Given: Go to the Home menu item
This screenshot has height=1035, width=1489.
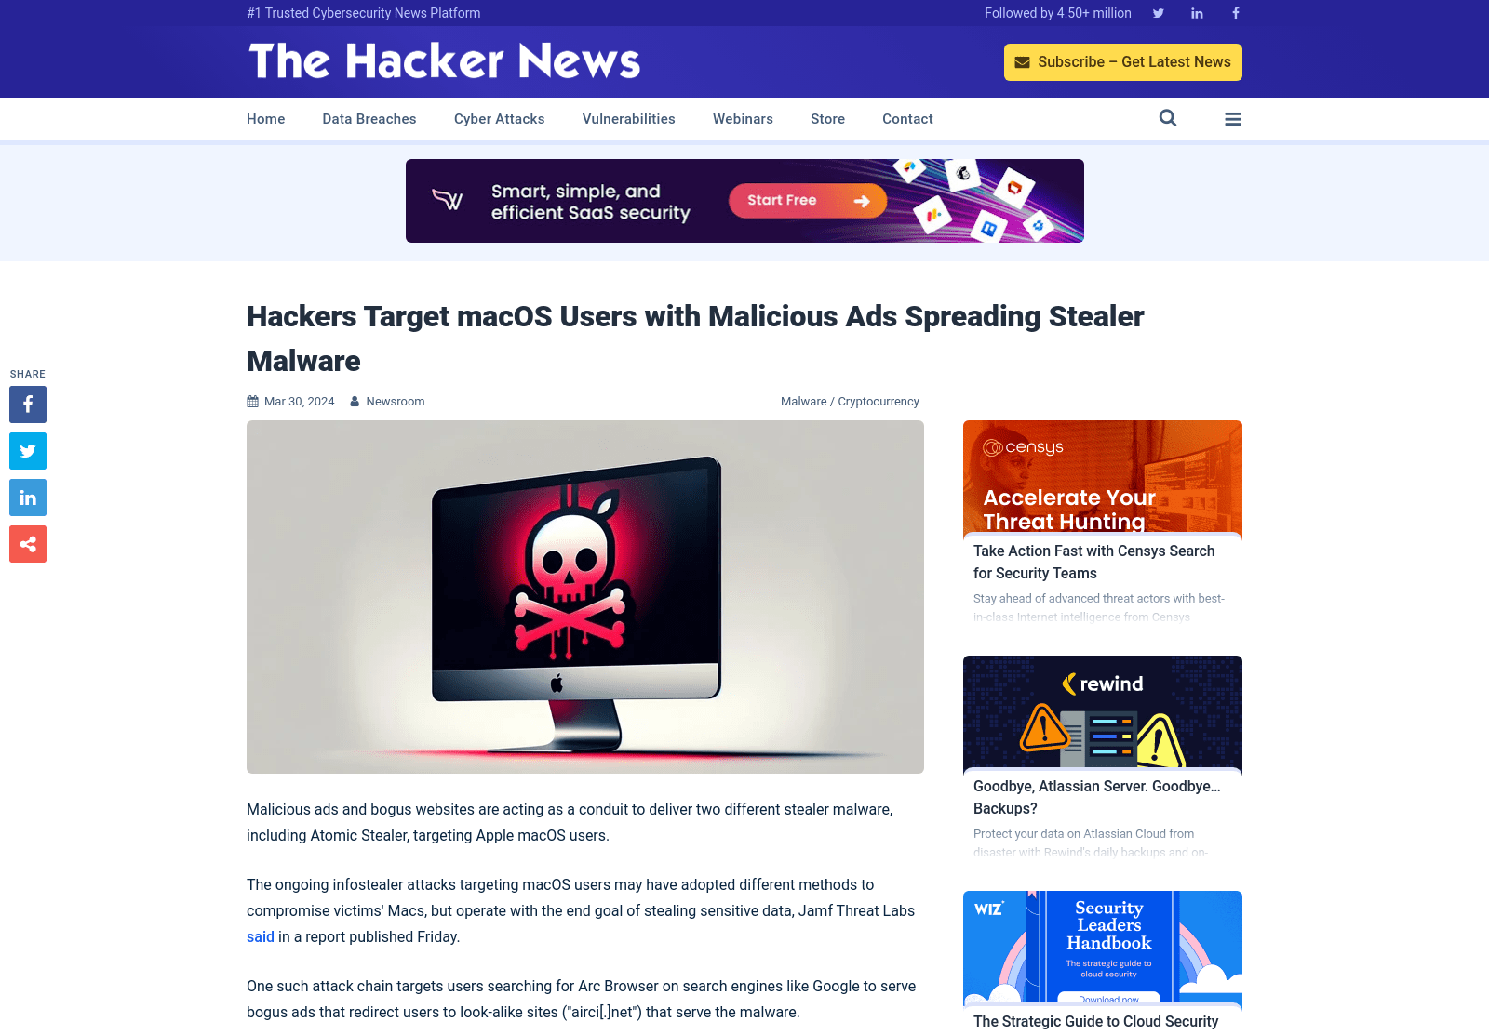Looking at the screenshot, I should pyautogui.click(x=266, y=119).
